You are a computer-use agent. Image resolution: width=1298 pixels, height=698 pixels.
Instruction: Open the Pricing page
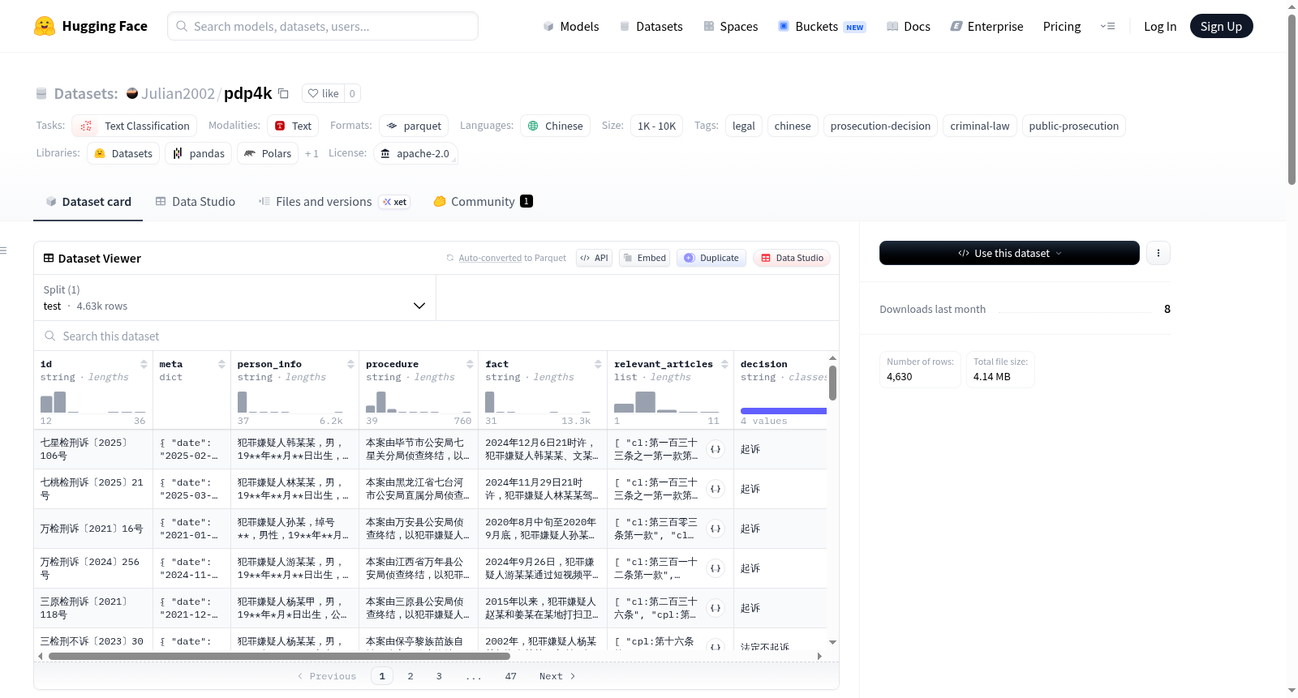[x=1062, y=26]
